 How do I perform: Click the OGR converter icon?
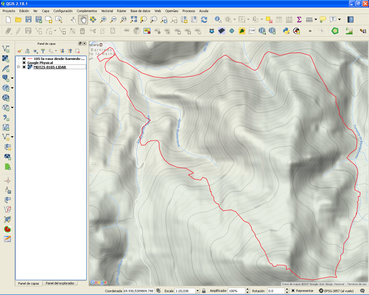(x=212, y=31)
